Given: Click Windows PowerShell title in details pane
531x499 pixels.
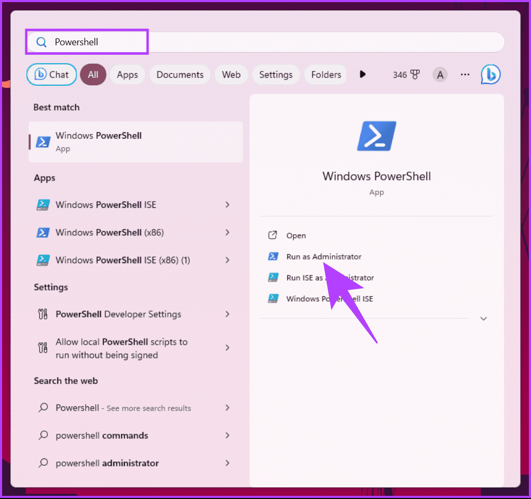Looking at the screenshot, I should [377, 176].
